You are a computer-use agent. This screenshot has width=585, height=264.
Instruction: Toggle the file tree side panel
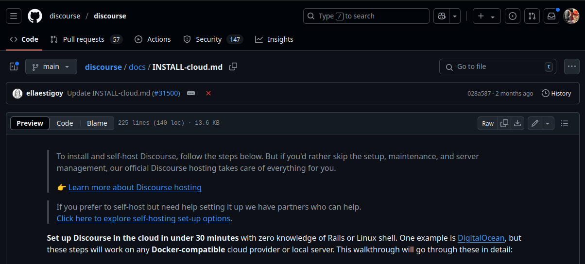[14, 66]
